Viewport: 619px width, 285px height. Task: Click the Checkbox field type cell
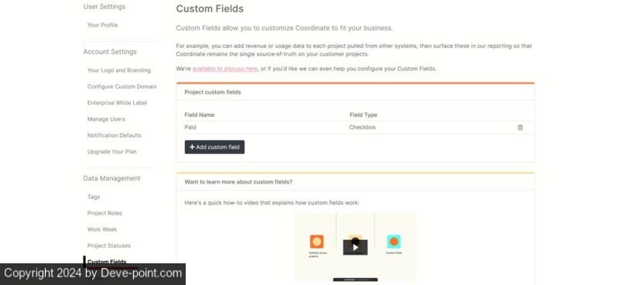[x=362, y=127]
